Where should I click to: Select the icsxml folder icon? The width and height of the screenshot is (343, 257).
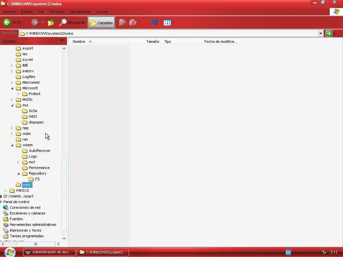tap(18, 60)
